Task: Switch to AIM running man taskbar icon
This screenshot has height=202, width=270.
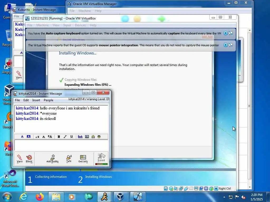Action: coord(104,197)
